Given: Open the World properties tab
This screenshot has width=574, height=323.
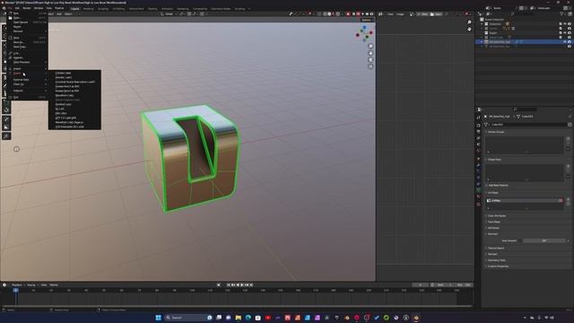Looking at the screenshot, I should click(x=478, y=151).
